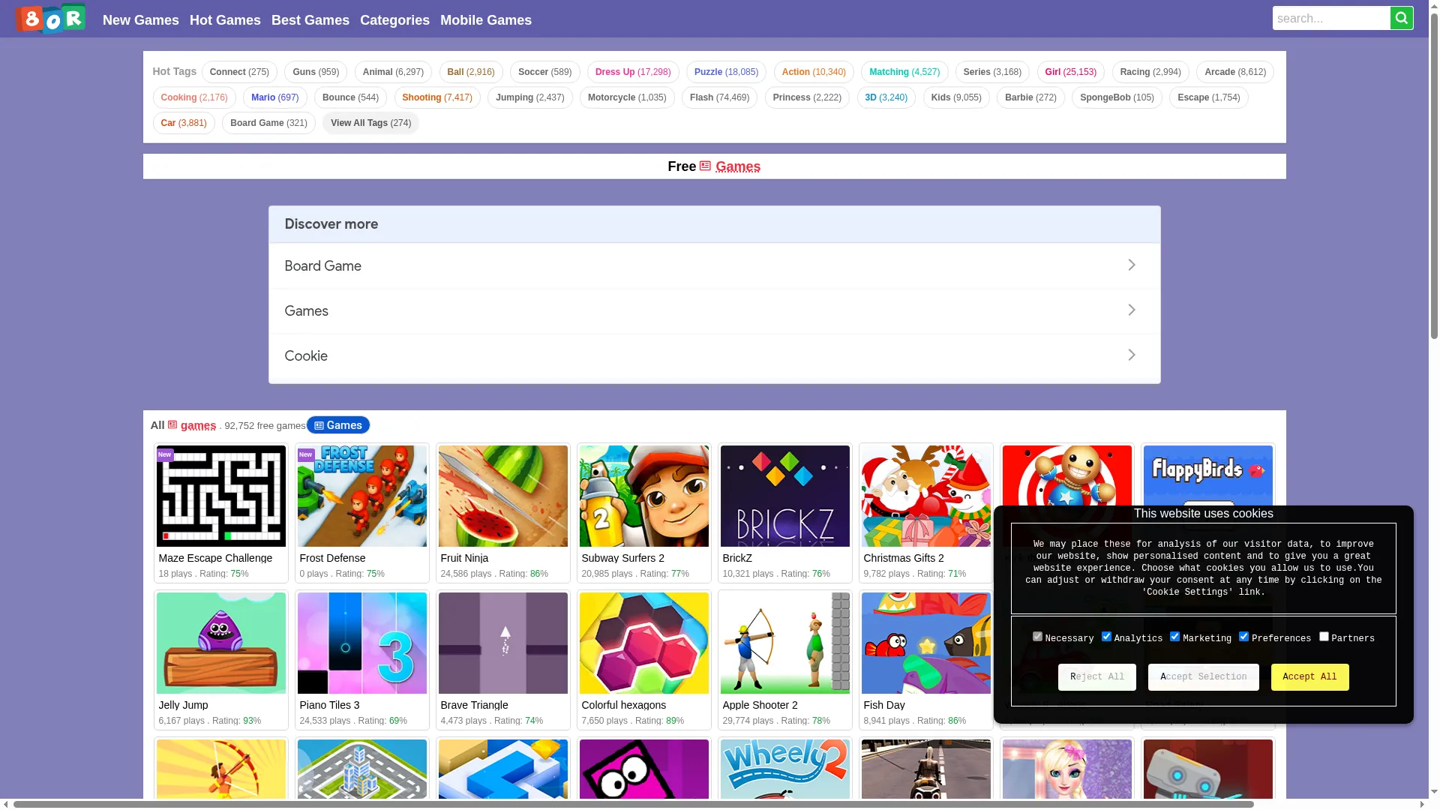Select the Mario tag
The image size is (1440, 810).
pyautogui.click(x=274, y=97)
